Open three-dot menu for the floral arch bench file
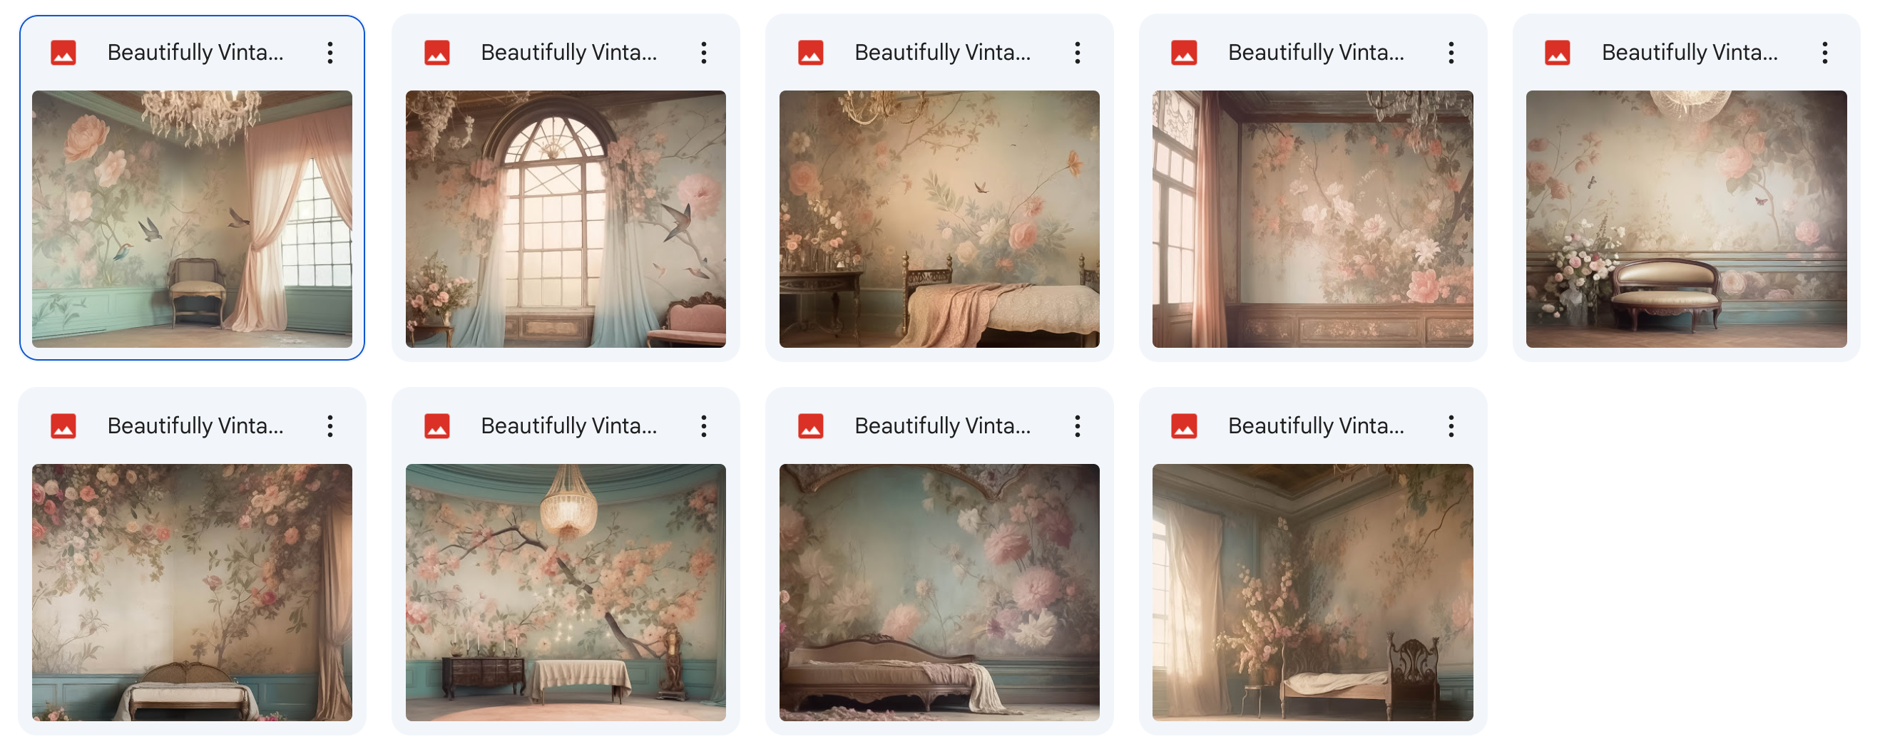The width and height of the screenshot is (1880, 754). pyautogui.click(x=330, y=426)
